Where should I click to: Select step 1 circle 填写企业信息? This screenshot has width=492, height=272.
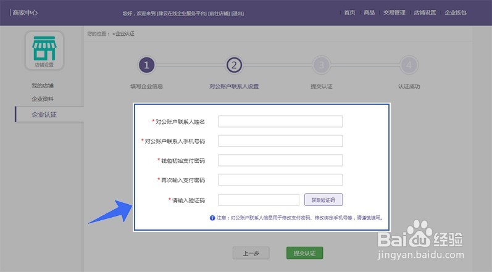pyautogui.click(x=146, y=65)
